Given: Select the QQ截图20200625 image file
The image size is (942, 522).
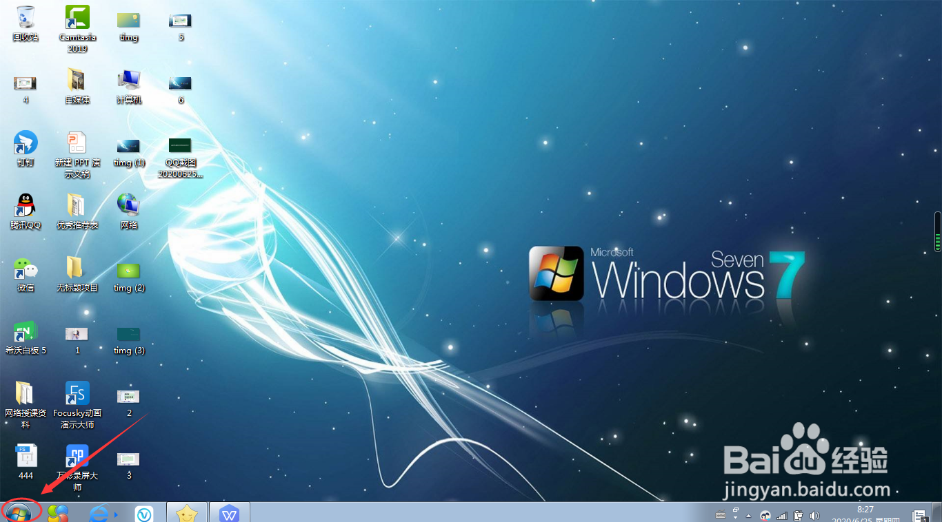Looking at the screenshot, I should pyautogui.click(x=181, y=157).
